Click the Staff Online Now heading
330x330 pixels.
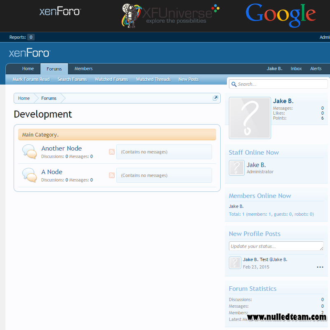(x=254, y=152)
